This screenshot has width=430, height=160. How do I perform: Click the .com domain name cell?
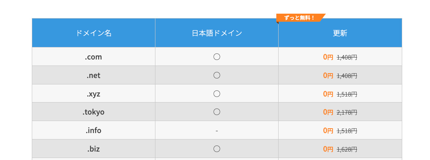pos(93,57)
